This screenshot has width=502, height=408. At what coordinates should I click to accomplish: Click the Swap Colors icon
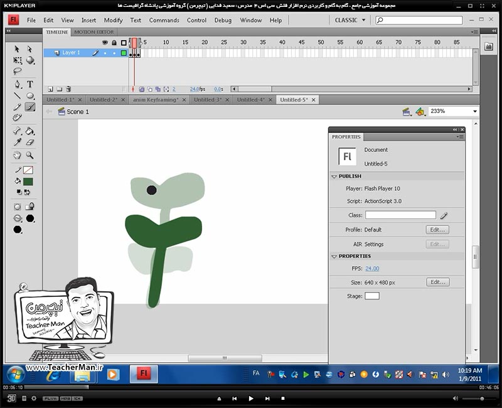tap(27, 192)
